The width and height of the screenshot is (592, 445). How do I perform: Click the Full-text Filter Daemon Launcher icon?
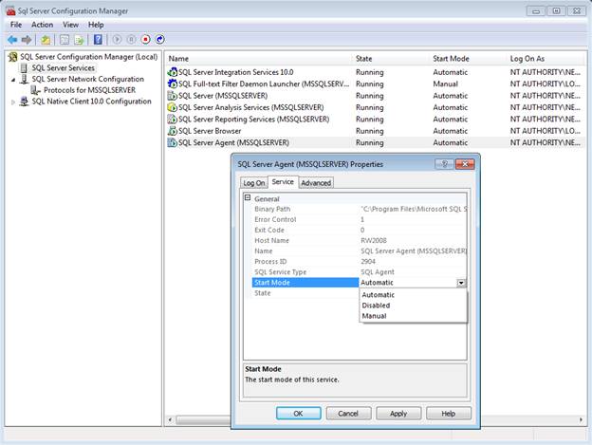click(172, 83)
